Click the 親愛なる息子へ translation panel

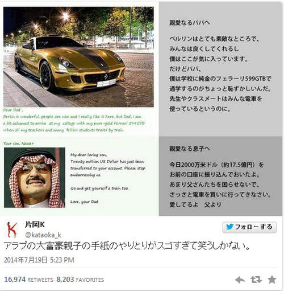[220, 176]
